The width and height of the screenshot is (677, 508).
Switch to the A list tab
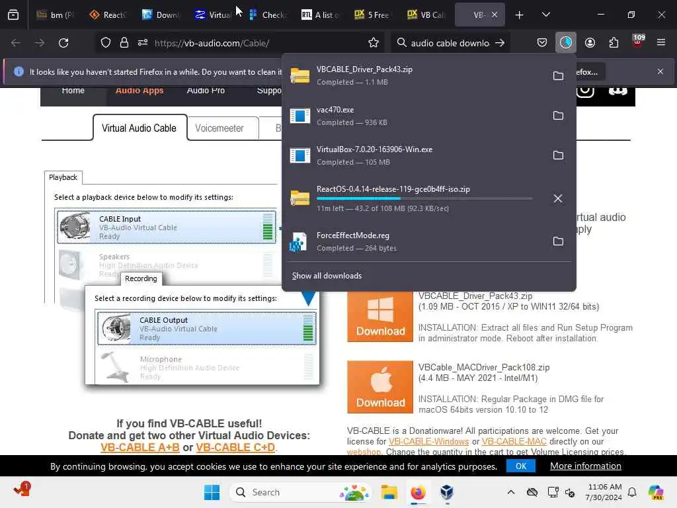pyautogui.click(x=320, y=15)
